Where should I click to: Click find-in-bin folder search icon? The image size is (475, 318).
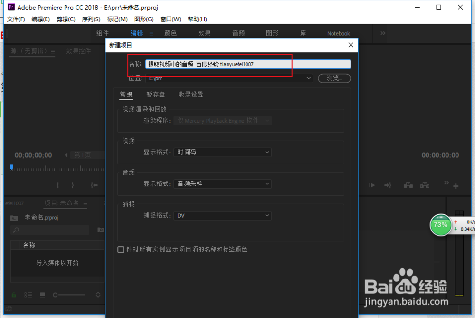(101, 230)
